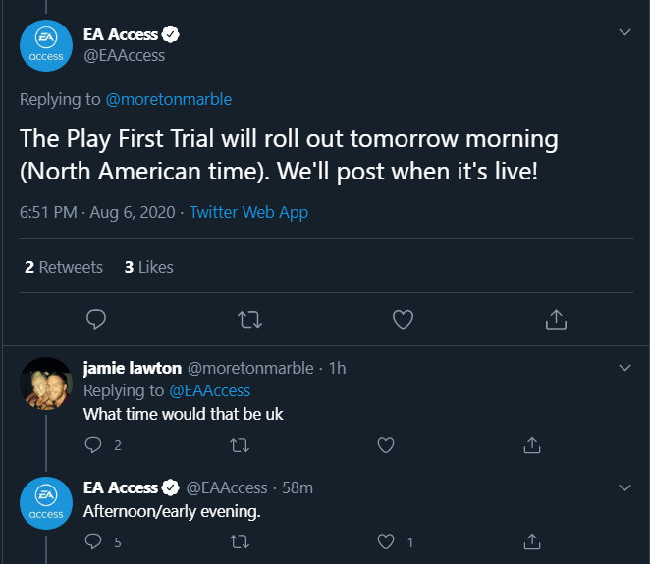The height and width of the screenshot is (564, 650).
Task: View the 2 Retweets list
Action: tap(63, 267)
